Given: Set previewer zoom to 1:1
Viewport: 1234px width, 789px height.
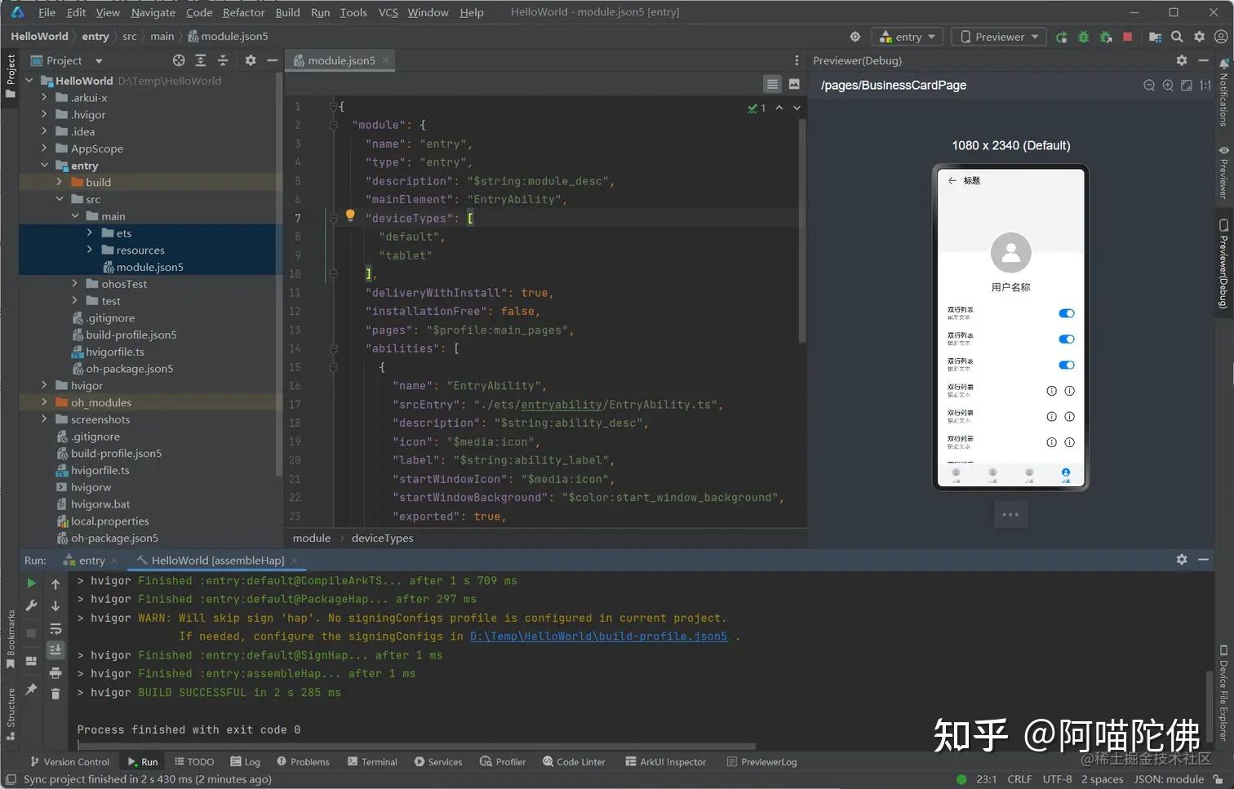Looking at the screenshot, I should click(1206, 85).
